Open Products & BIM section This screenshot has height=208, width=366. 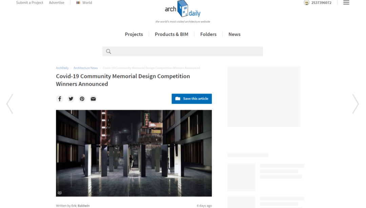(171, 34)
